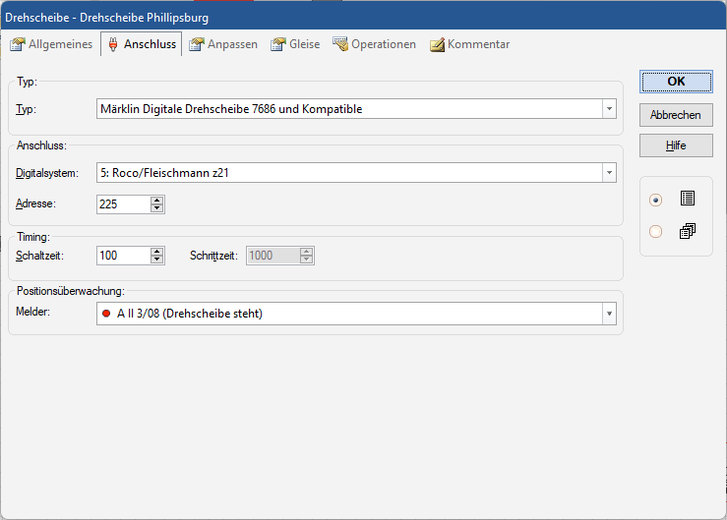The height and width of the screenshot is (520, 727).
Task: Expand the Digitalsystem dropdown
Action: coord(609,174)
